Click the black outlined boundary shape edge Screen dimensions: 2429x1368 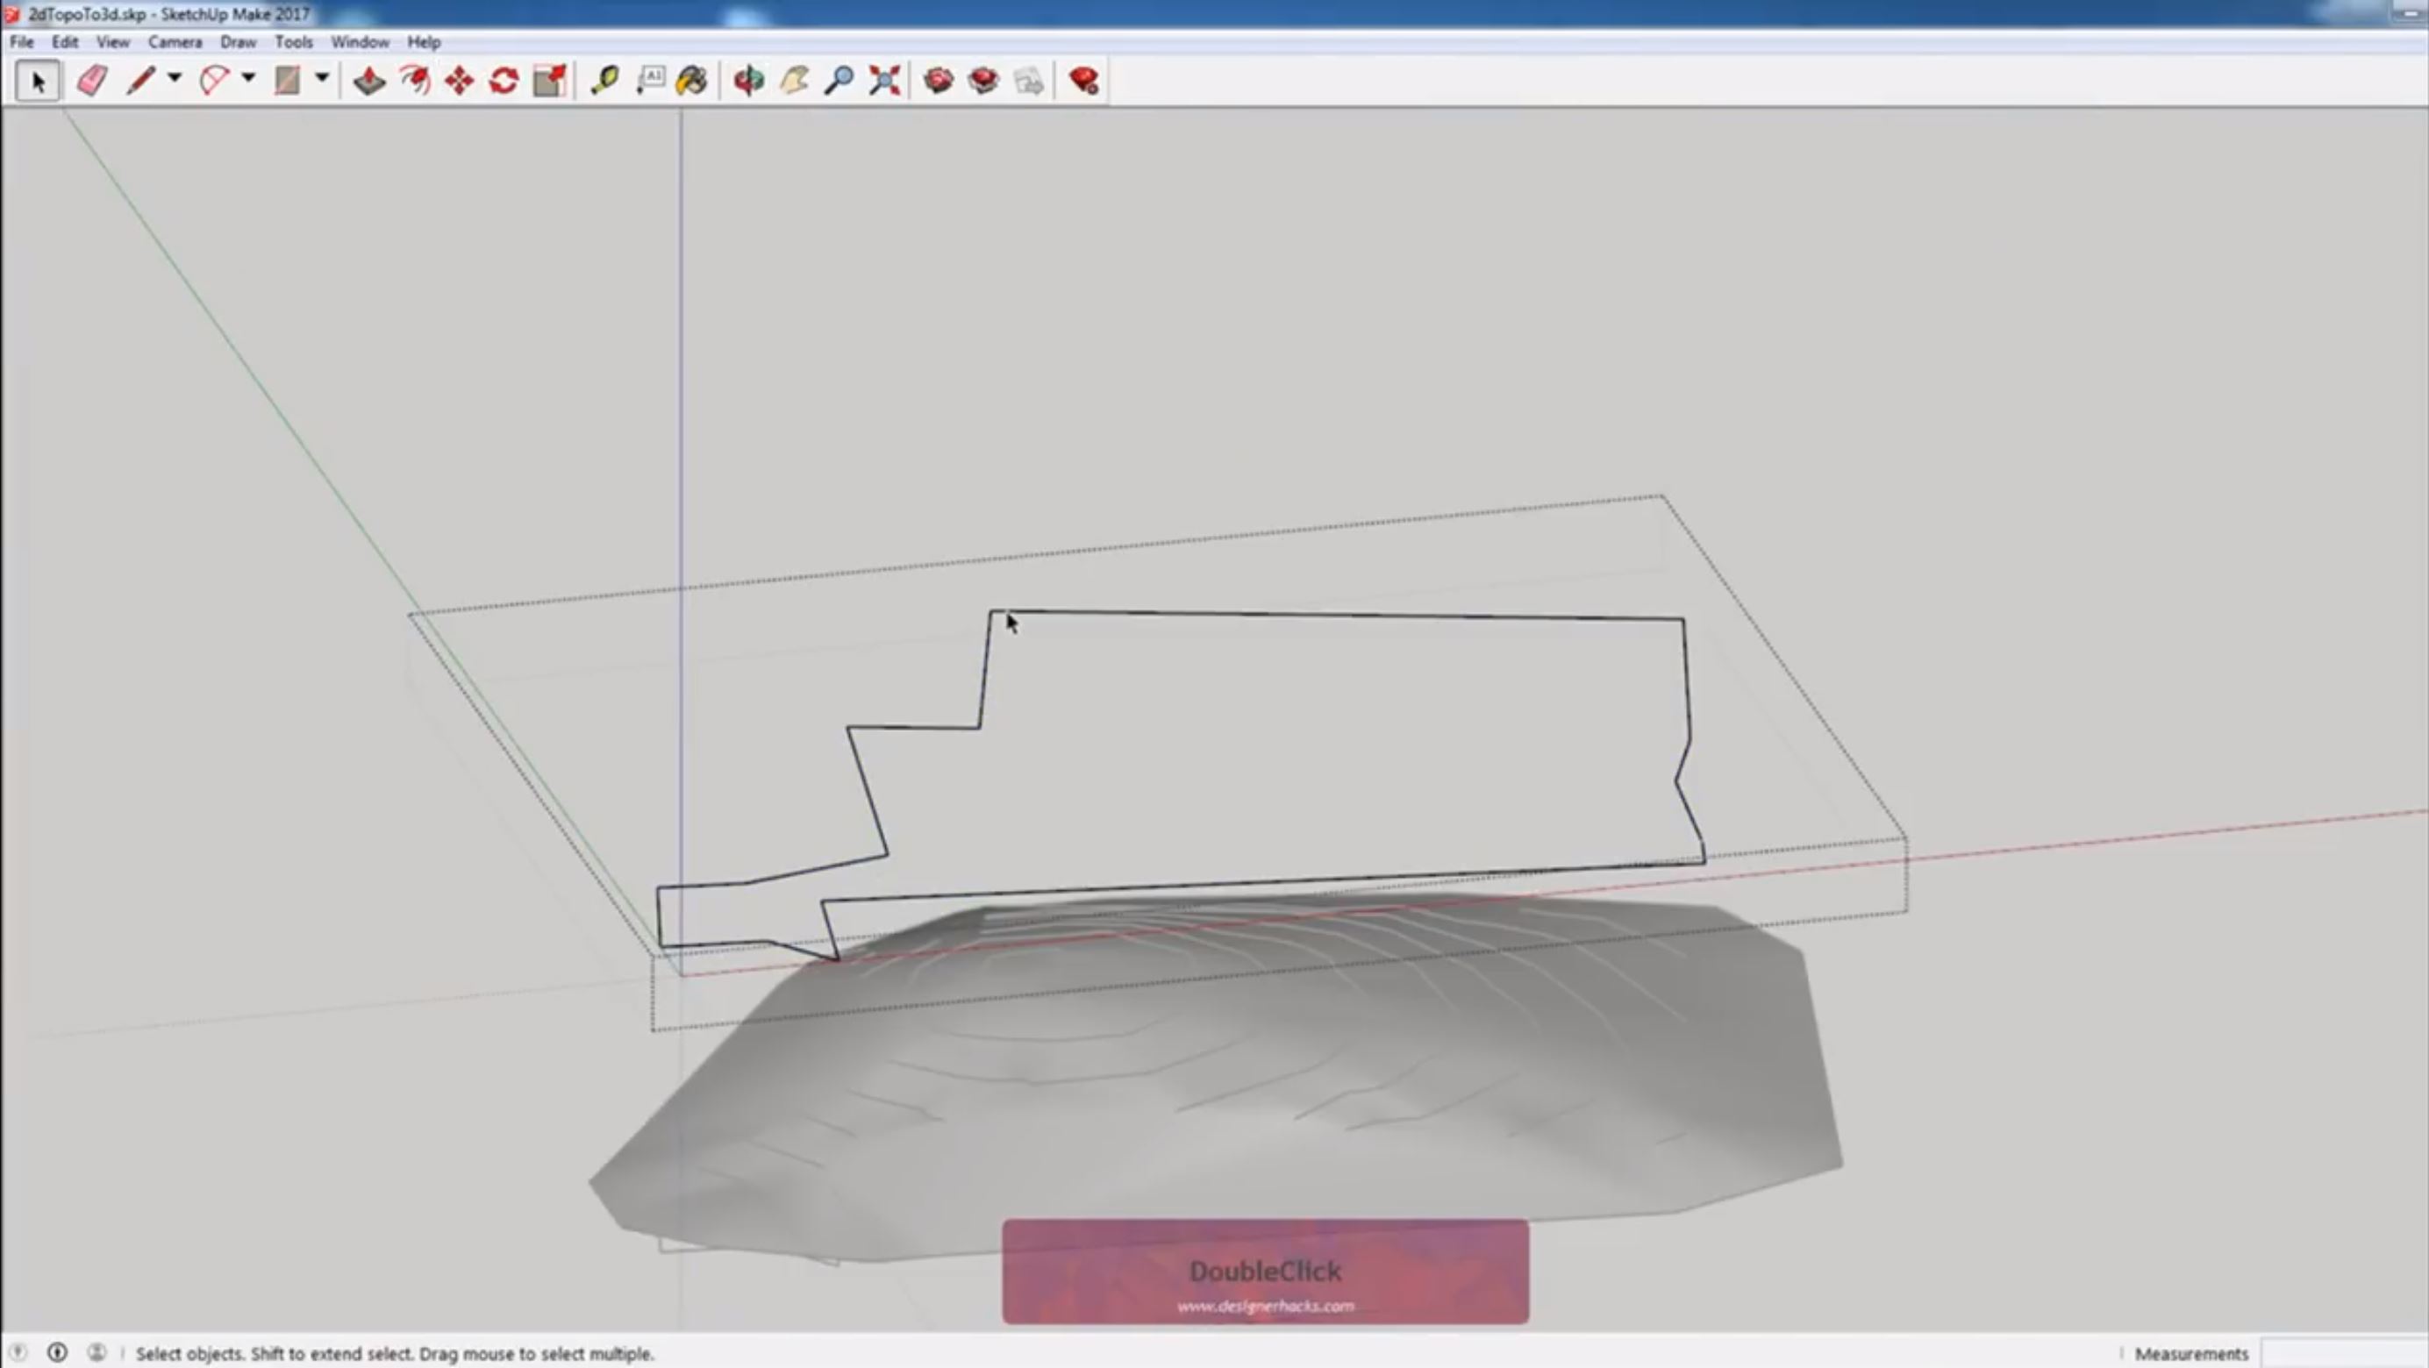tap(1337, 615)
